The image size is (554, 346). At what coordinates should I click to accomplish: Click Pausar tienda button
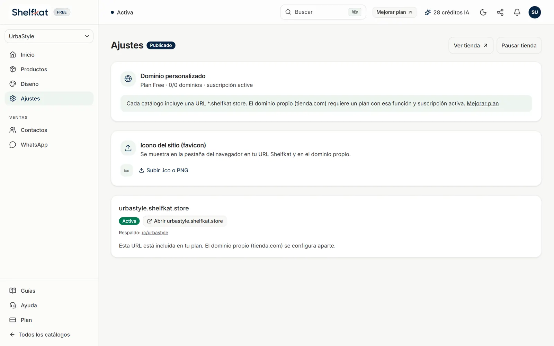519,45
